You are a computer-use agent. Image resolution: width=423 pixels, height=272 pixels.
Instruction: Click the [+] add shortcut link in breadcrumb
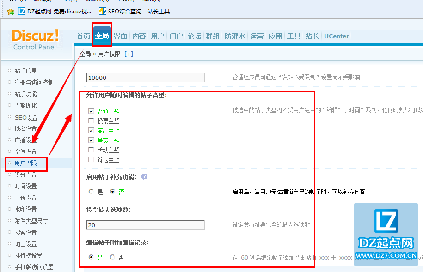point(129,54)
